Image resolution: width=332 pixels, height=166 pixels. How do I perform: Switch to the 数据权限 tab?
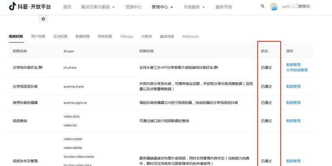82,37
